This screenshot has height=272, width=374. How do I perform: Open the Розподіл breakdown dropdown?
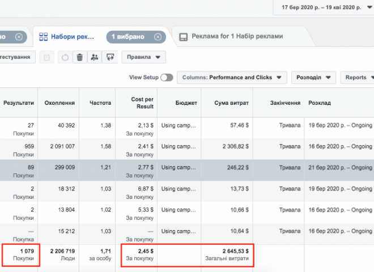[313, 78]
